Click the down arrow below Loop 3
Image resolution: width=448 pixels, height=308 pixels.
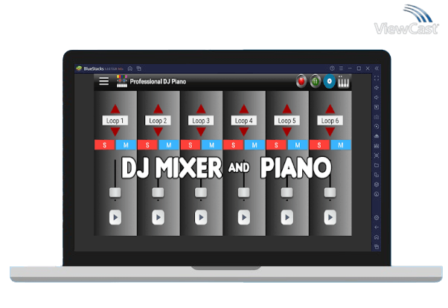tap(201, 132)
